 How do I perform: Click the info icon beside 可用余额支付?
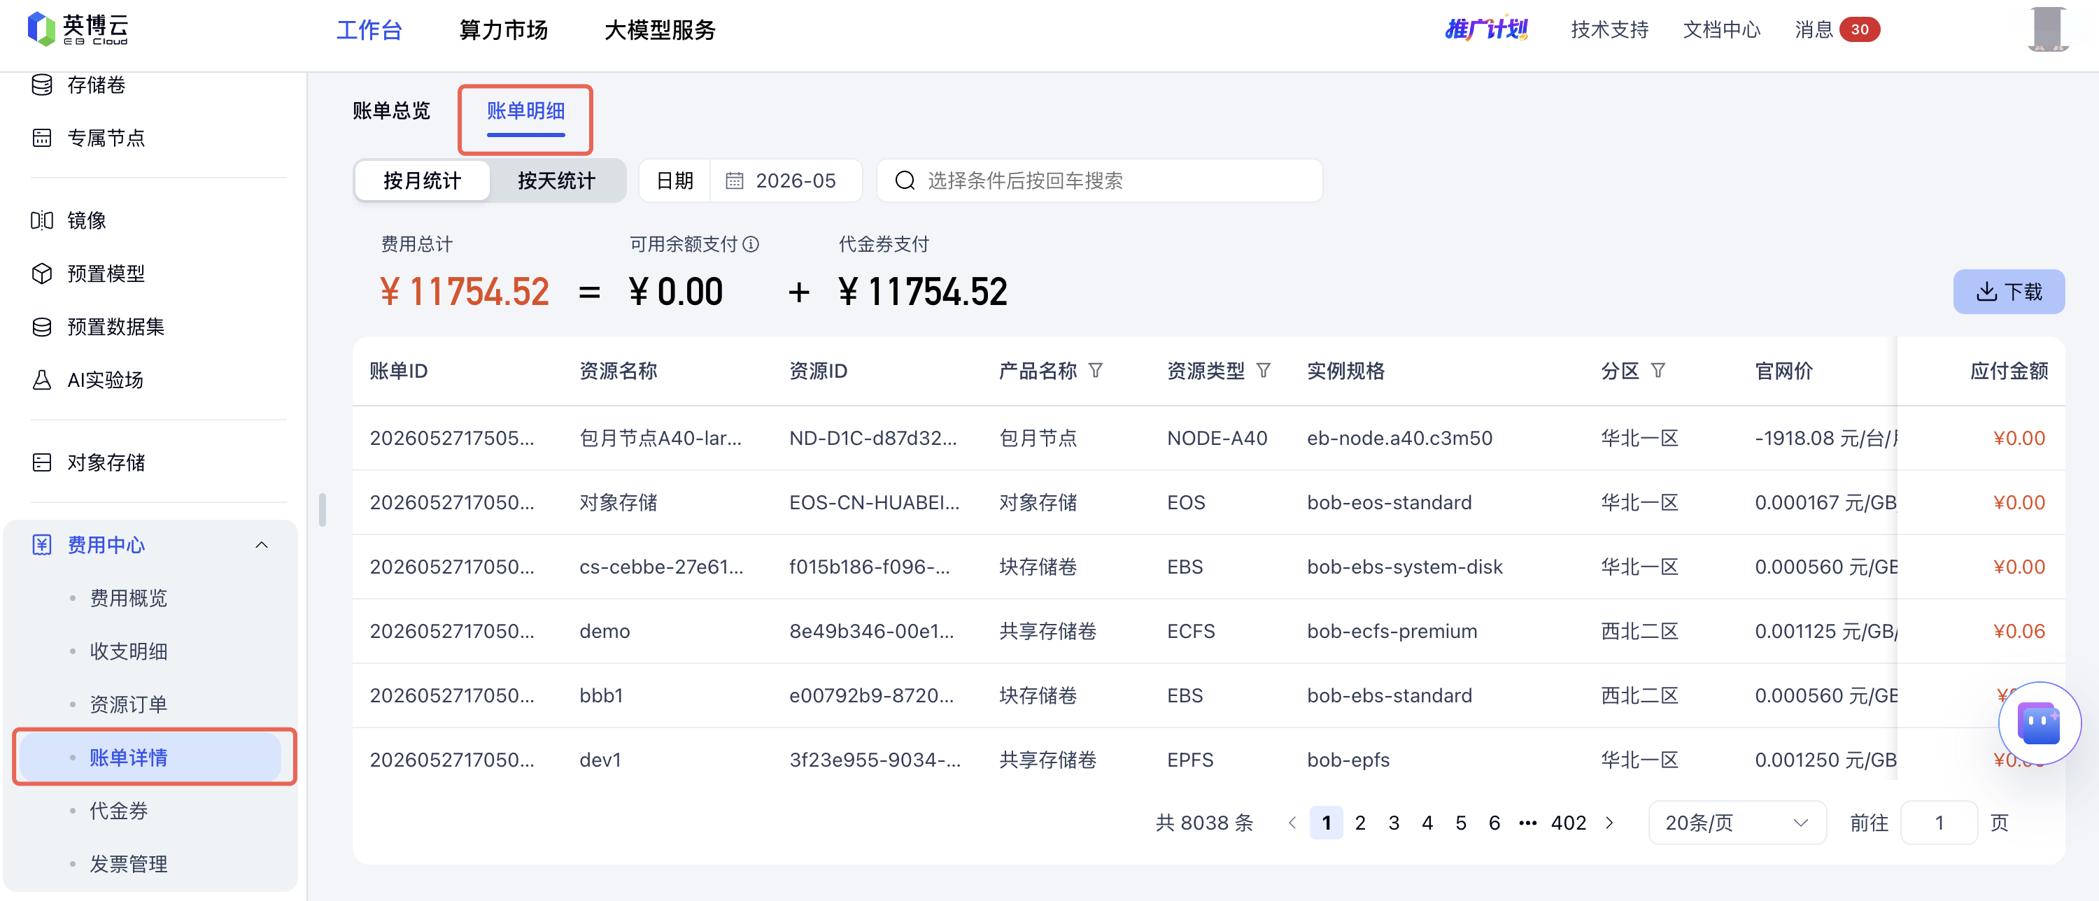click(x=751, y=243)
